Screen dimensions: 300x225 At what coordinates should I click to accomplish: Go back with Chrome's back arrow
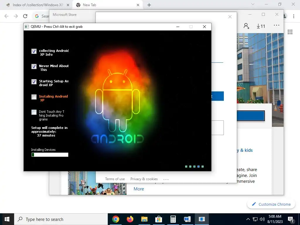[6, 16]
